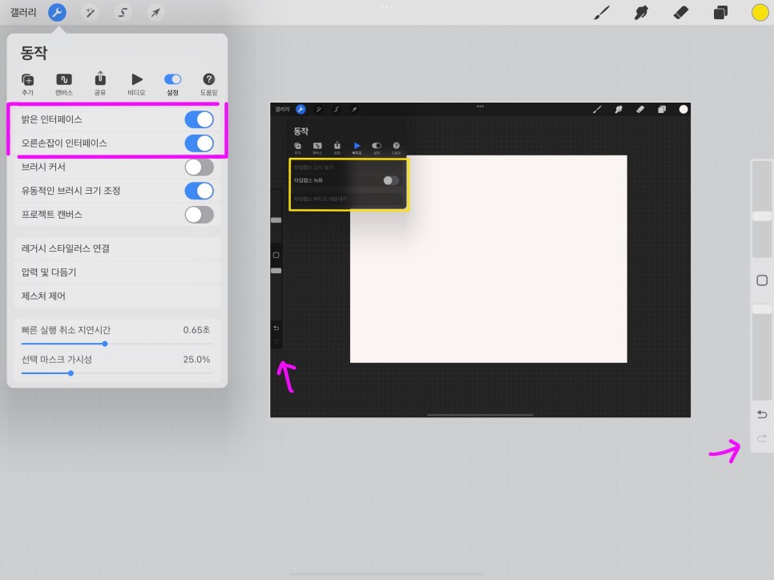Open the yellow active color picker

pyautogui.click(x=760, y=12)
